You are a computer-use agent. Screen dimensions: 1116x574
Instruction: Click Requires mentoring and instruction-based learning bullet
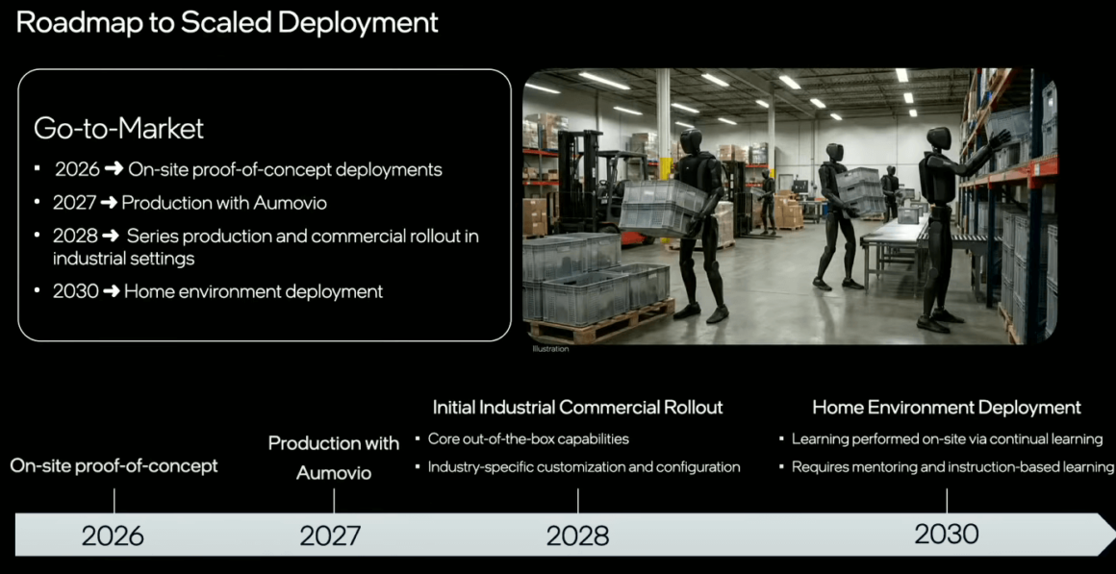951,467
